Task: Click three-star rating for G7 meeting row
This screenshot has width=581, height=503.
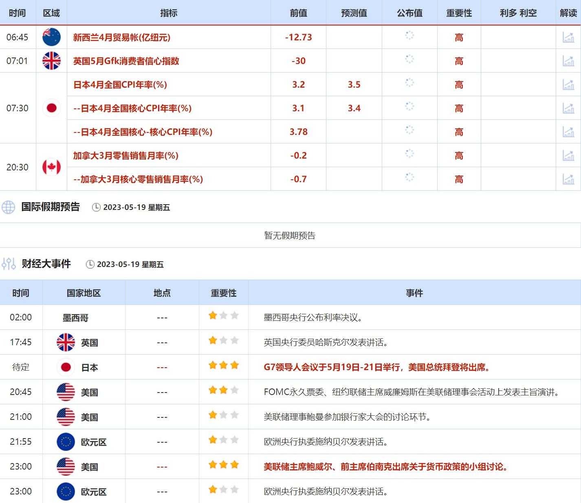Action: click(x=223, y=366)
